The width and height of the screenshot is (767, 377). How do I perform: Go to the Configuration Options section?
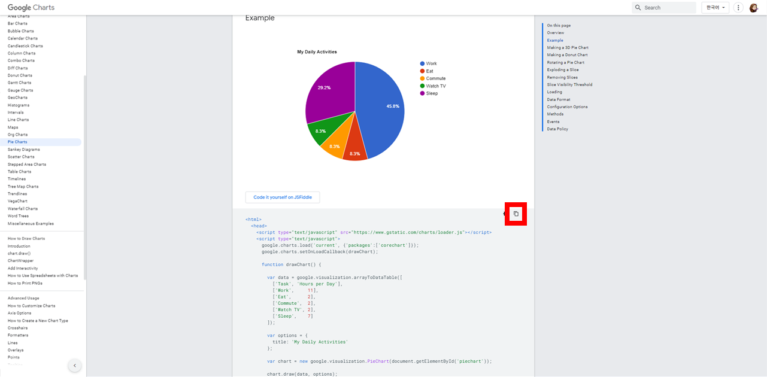pos(568,107)
